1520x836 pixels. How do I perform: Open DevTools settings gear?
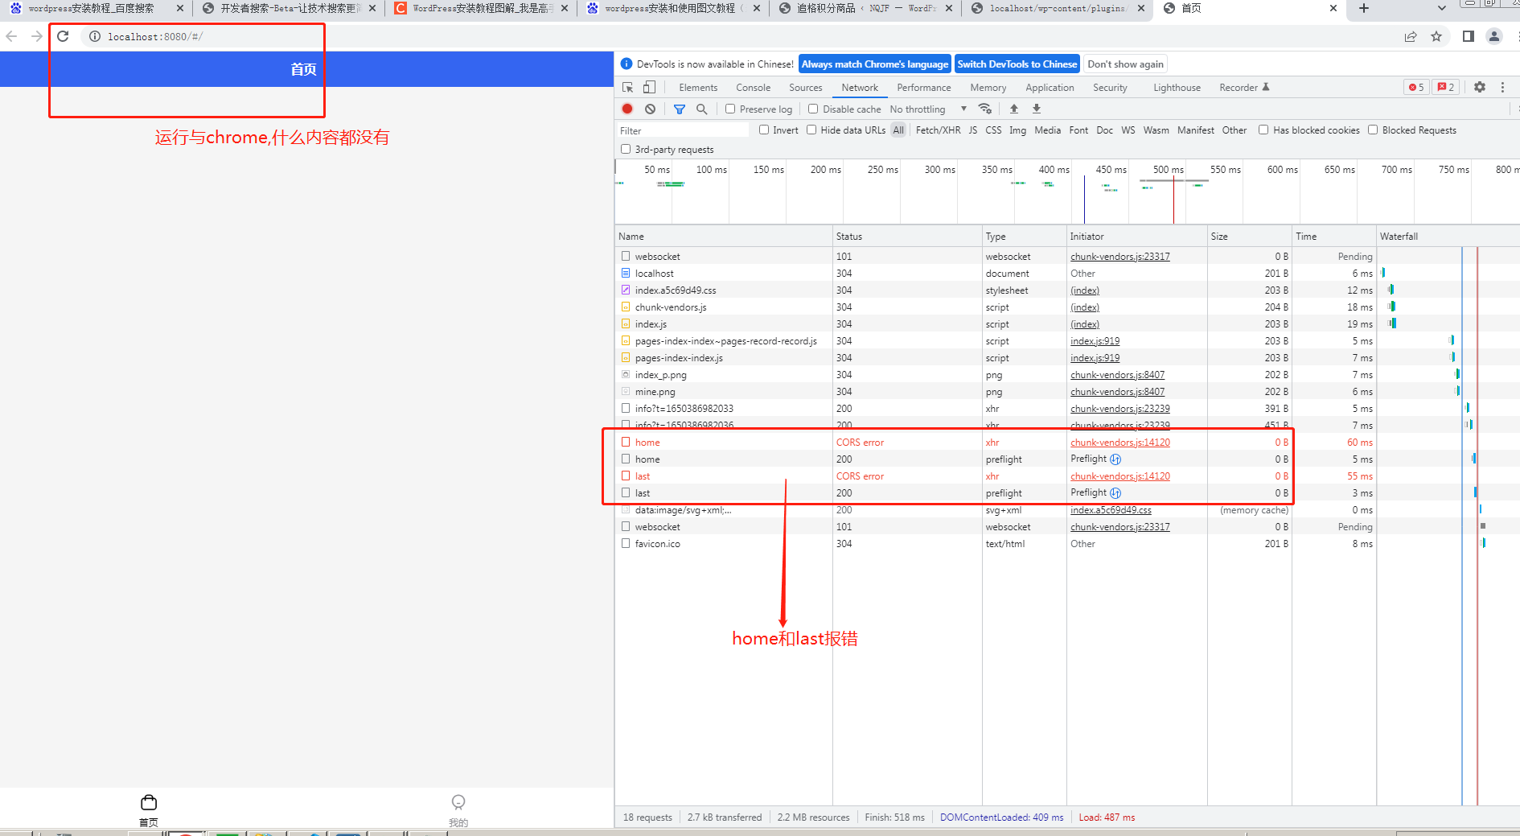[1480, 87]
